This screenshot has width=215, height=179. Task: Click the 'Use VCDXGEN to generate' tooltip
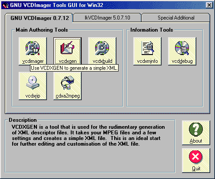coord(74,68)
